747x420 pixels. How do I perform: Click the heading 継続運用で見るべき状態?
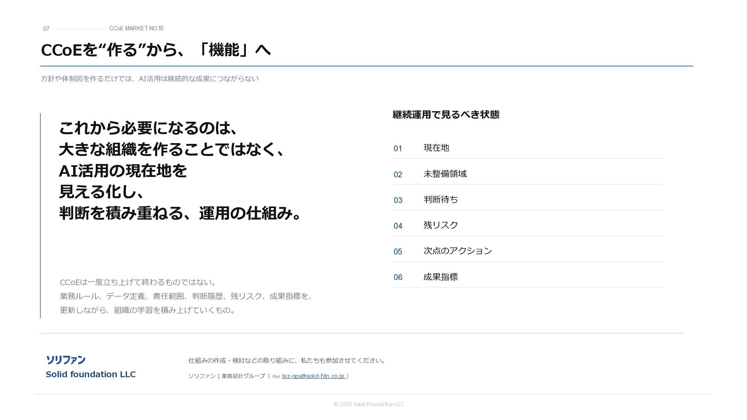(x=446, y=115)
